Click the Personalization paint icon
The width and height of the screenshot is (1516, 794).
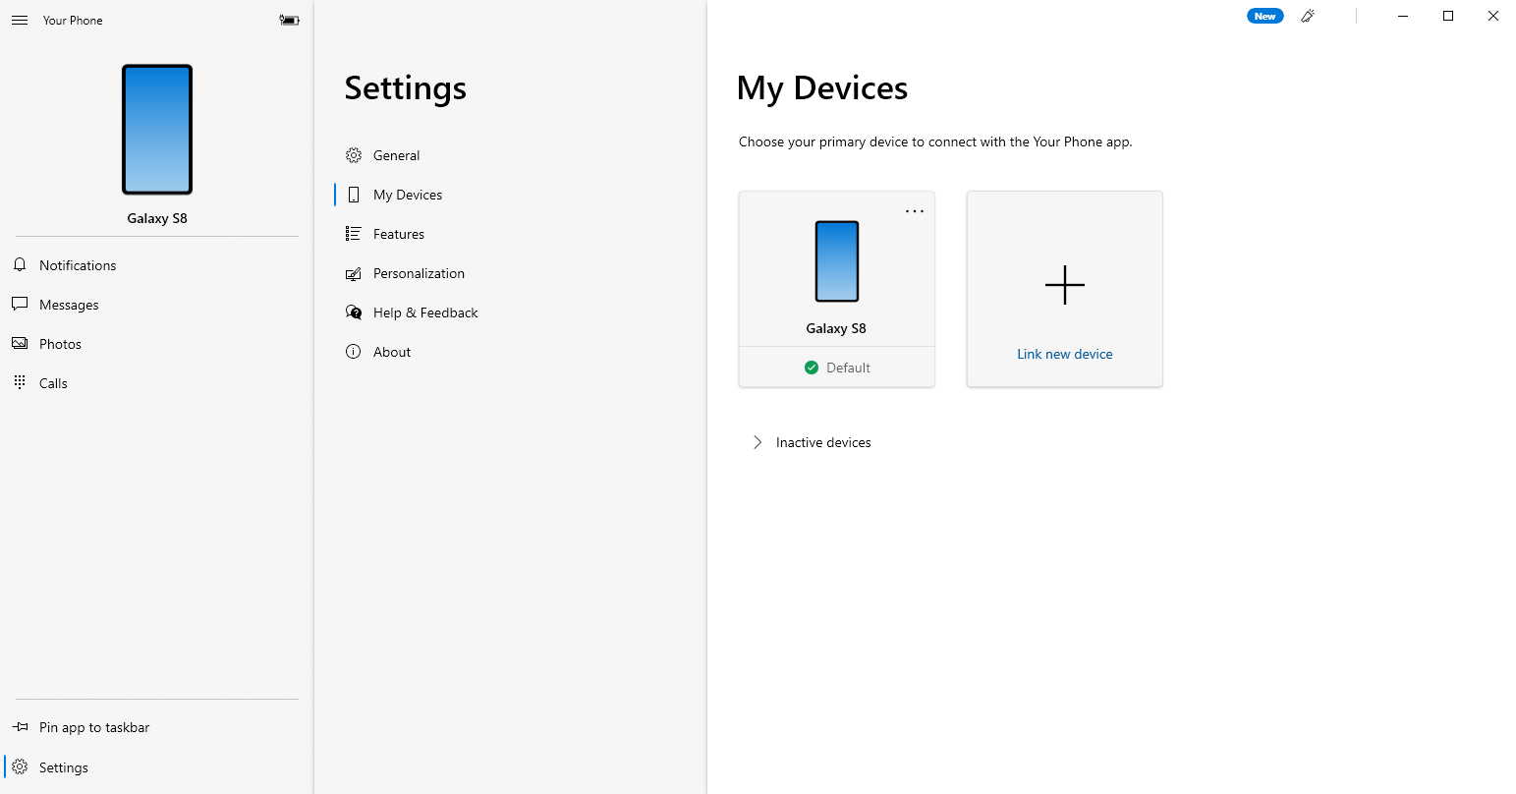(354, 273)
